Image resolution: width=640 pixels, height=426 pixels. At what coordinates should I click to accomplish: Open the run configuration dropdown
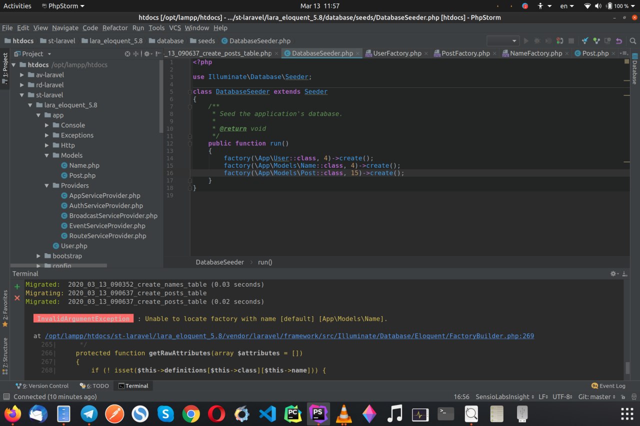coord(503,41)
